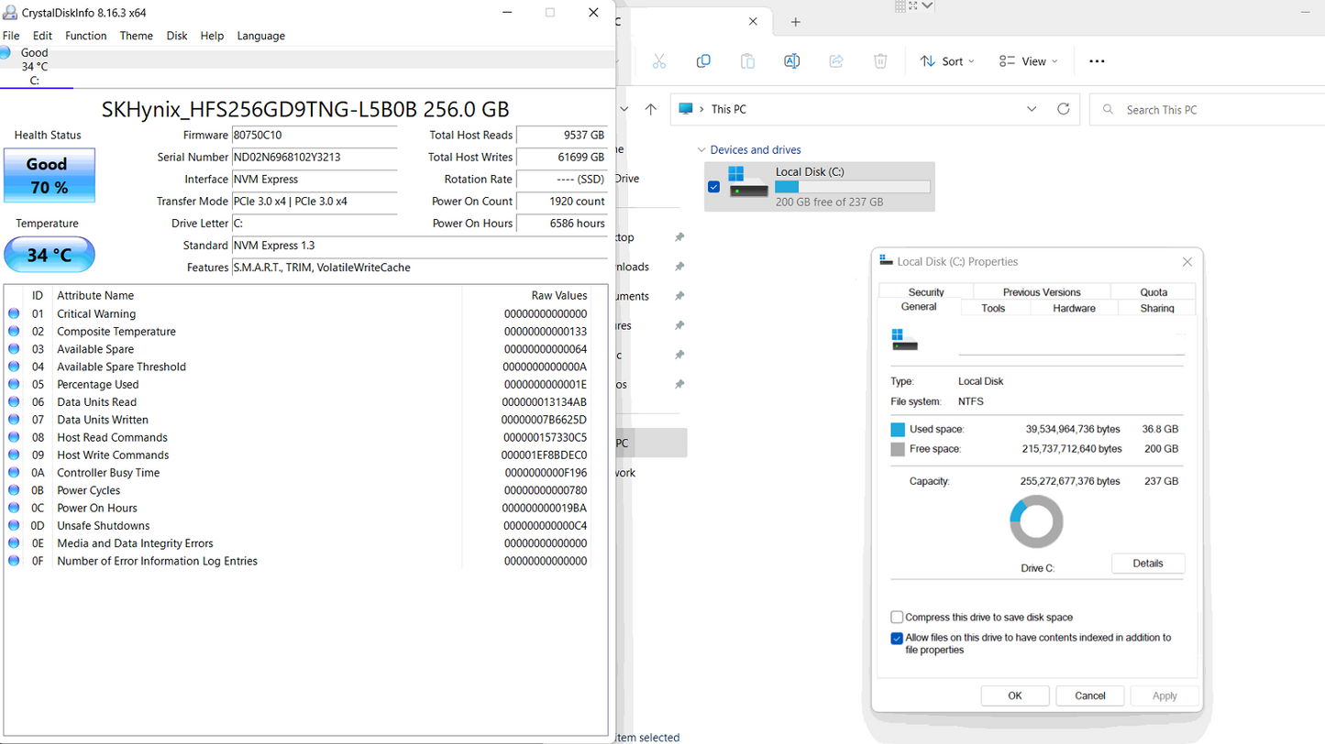Click the Delete trash icon in File Explorer
This screenshot has height=744, width=1325.
click(x=880, y=61)
